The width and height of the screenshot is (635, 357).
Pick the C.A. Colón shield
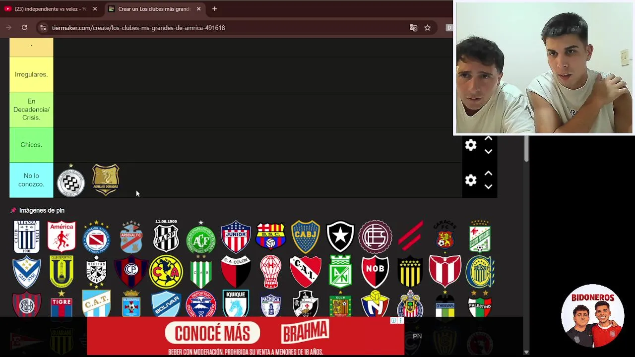(236, 271)
